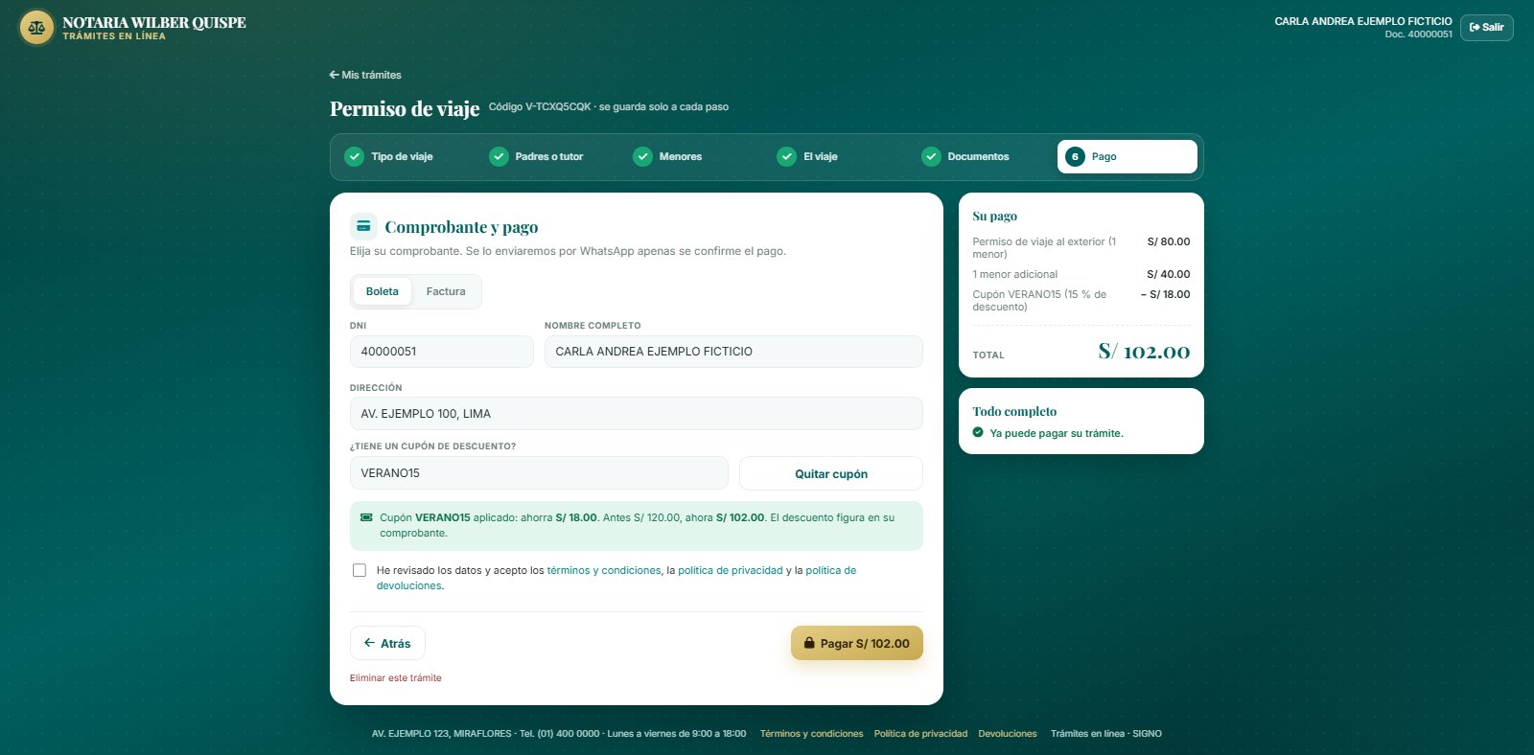The width and height of the screenshot is (1534, 755).
Task: Click the user name CARLA ANDREA EJEMPLO FICTICIO in header
Action: click(1363, 21)
